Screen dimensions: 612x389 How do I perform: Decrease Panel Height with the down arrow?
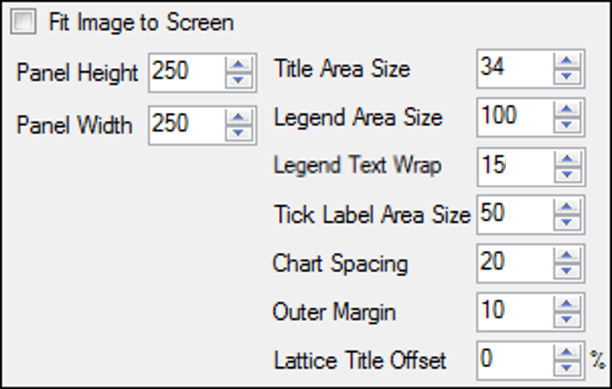239,80
